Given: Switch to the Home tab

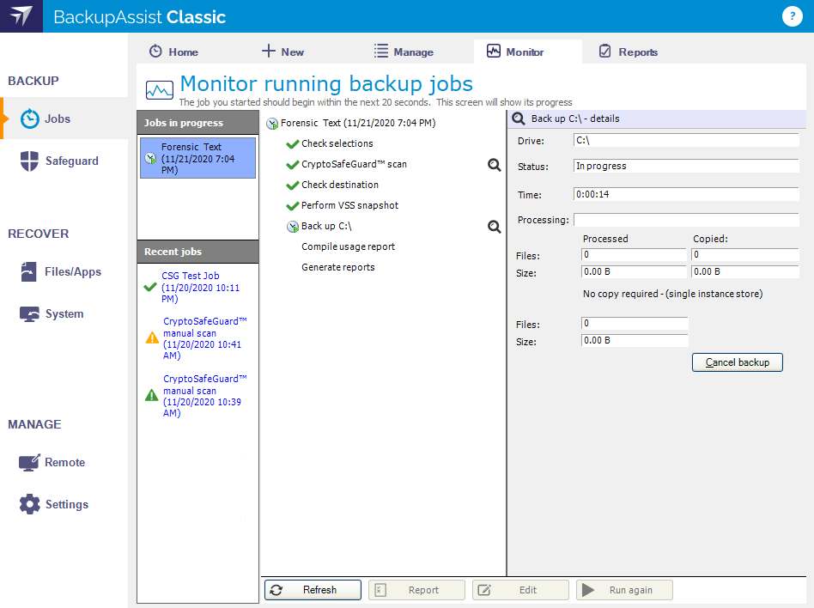Looking at the screenshot, I should pyautogui.click(x=174, y=52).
